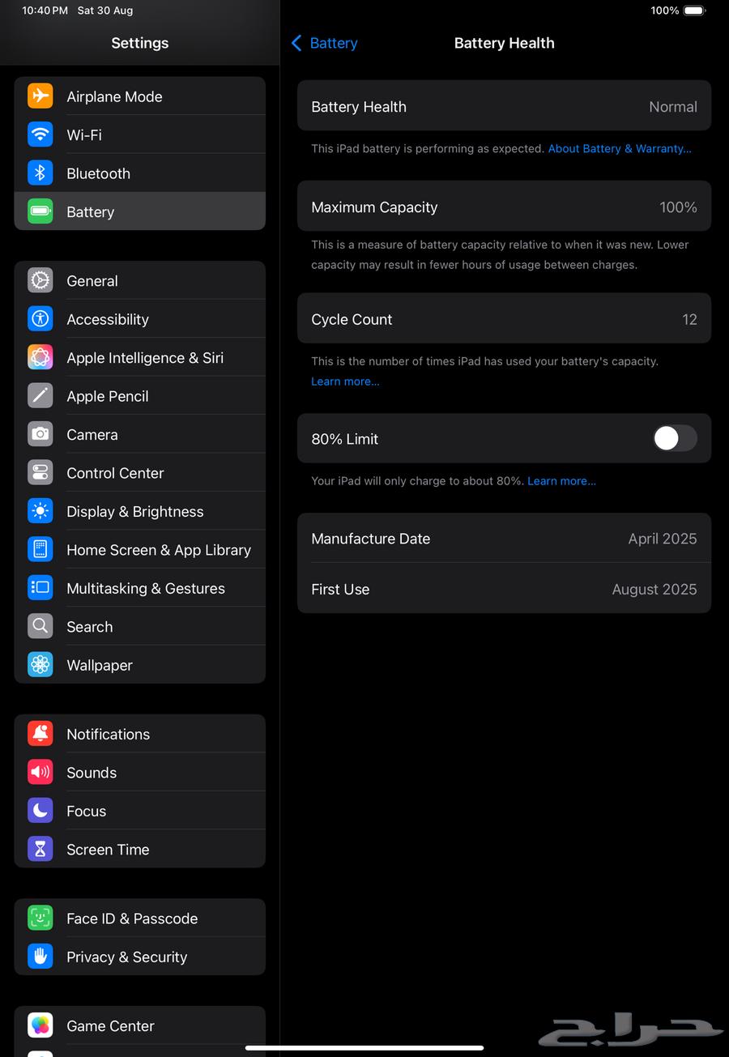Open Camera settings icon

[40, 434]
